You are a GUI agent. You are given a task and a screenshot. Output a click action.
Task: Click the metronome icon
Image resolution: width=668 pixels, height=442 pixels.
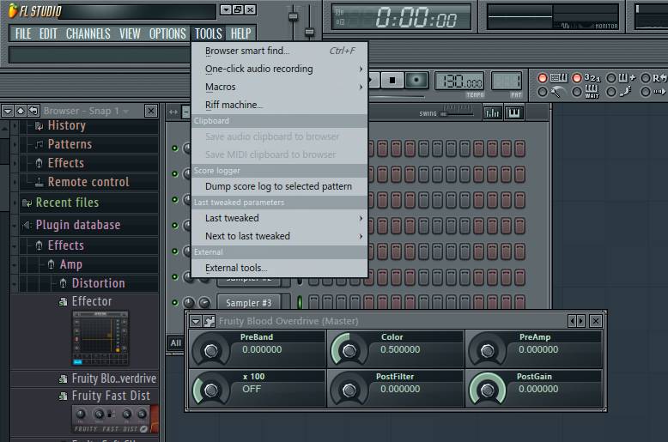coord(556,92)
